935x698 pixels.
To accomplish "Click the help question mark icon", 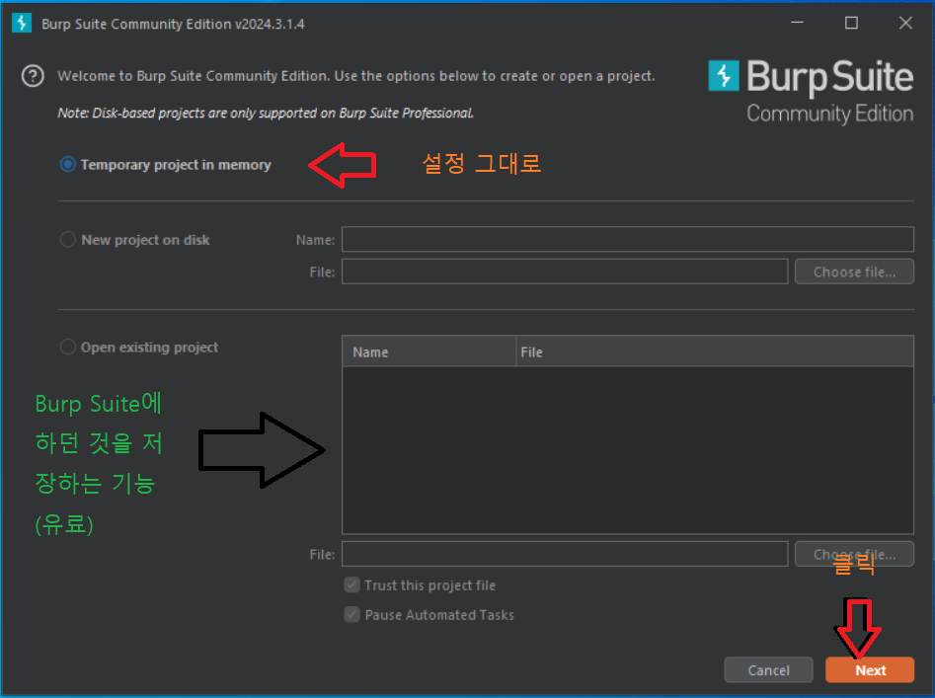I will click(x=33, y=76).
